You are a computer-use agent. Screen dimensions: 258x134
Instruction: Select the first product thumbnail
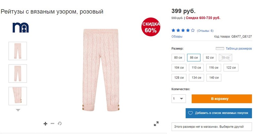pos(18,51)
